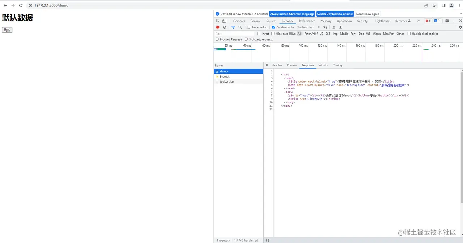Check Has blocked cookies
The image size is (463, 243).
409,34
